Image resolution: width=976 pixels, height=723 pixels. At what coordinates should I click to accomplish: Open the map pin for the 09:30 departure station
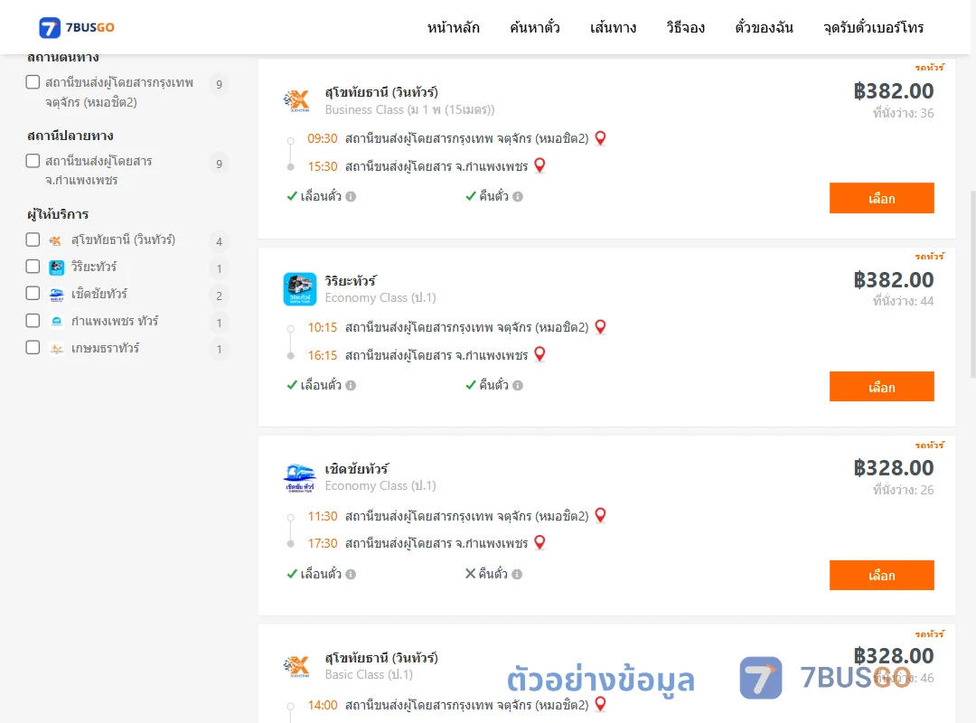pyautogui.click(x=601, y=138)
